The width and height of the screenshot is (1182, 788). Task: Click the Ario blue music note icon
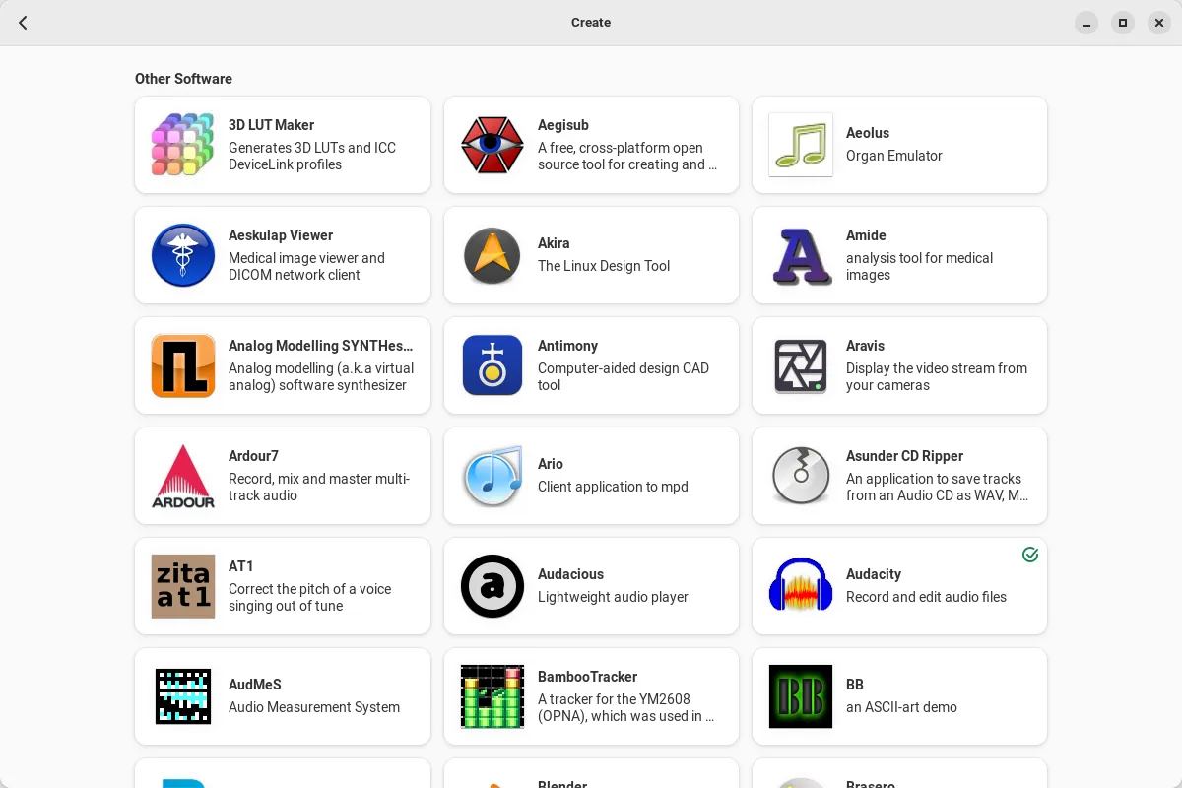492,476
